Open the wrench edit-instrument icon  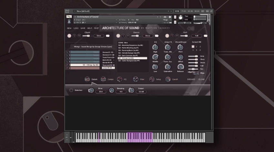[x=69, y=17]
